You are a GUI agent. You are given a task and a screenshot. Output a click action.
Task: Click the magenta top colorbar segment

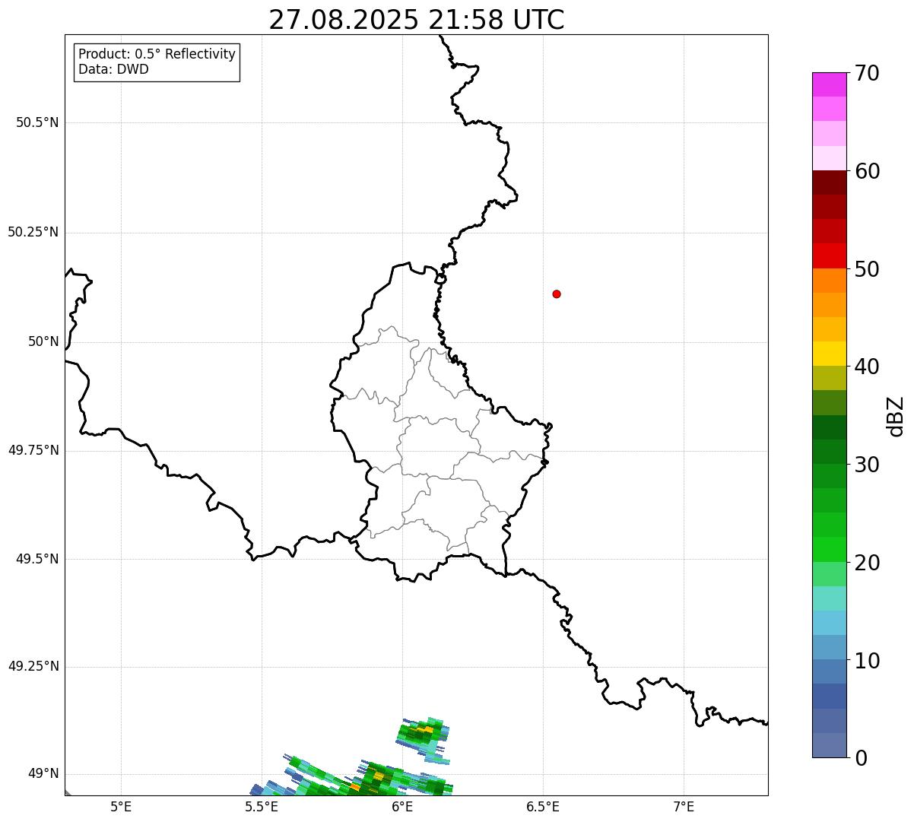click(829, 84)
